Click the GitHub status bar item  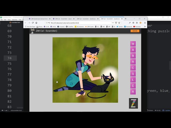pyautogui.click(x=150, y=110)
